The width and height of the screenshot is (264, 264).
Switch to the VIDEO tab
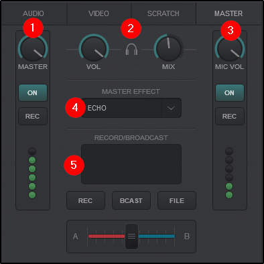(x=98, y=13)
